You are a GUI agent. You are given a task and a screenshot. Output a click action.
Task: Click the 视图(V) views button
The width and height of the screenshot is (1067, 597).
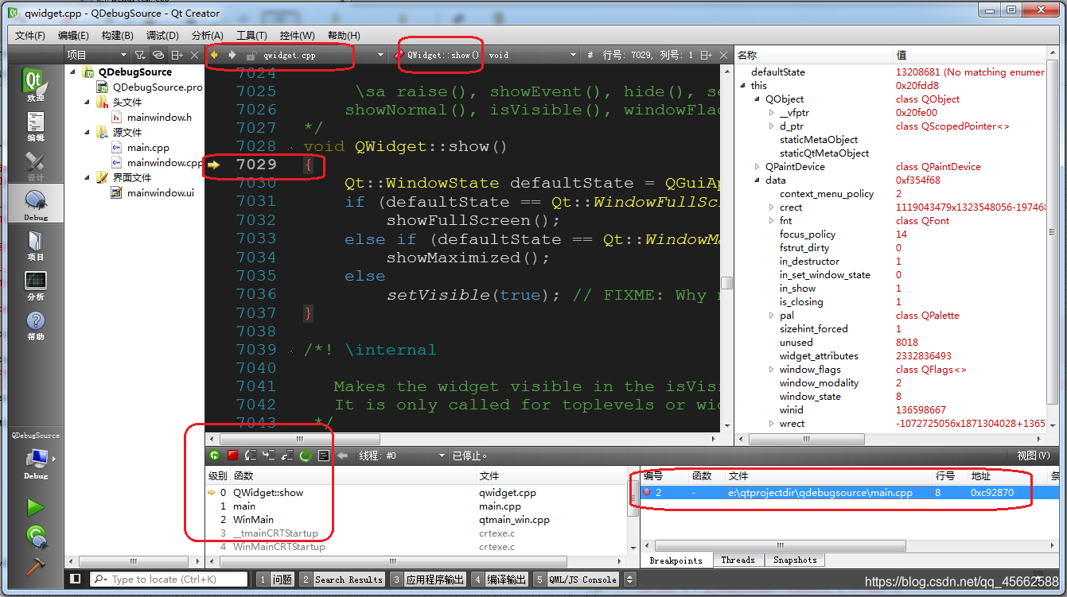click(x=1034, y=456)
